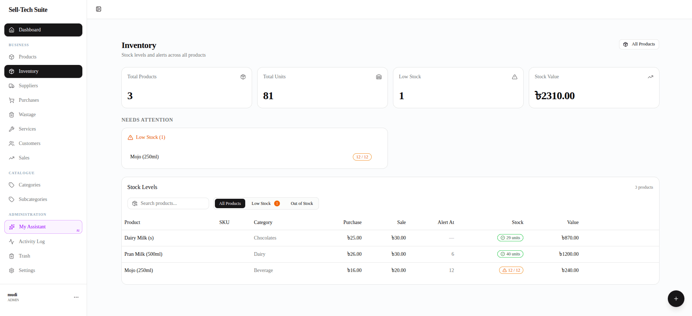This screenshot has width=692, height=316.
Task: Click the Stock Value trend icon
Action: (x=650, y=77)
